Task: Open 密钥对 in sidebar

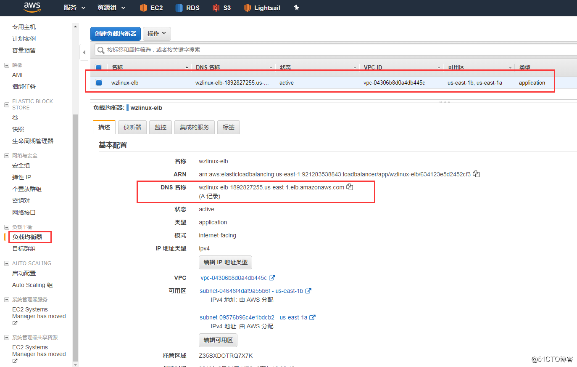Action: tap(21, 201)
